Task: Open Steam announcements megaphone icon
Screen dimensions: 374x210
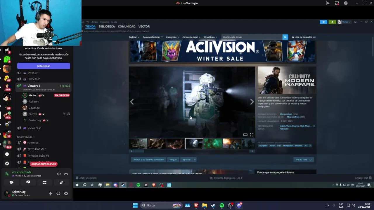Action: point(323,22)
